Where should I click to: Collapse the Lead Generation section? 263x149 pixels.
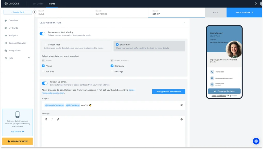pos(185,23)
